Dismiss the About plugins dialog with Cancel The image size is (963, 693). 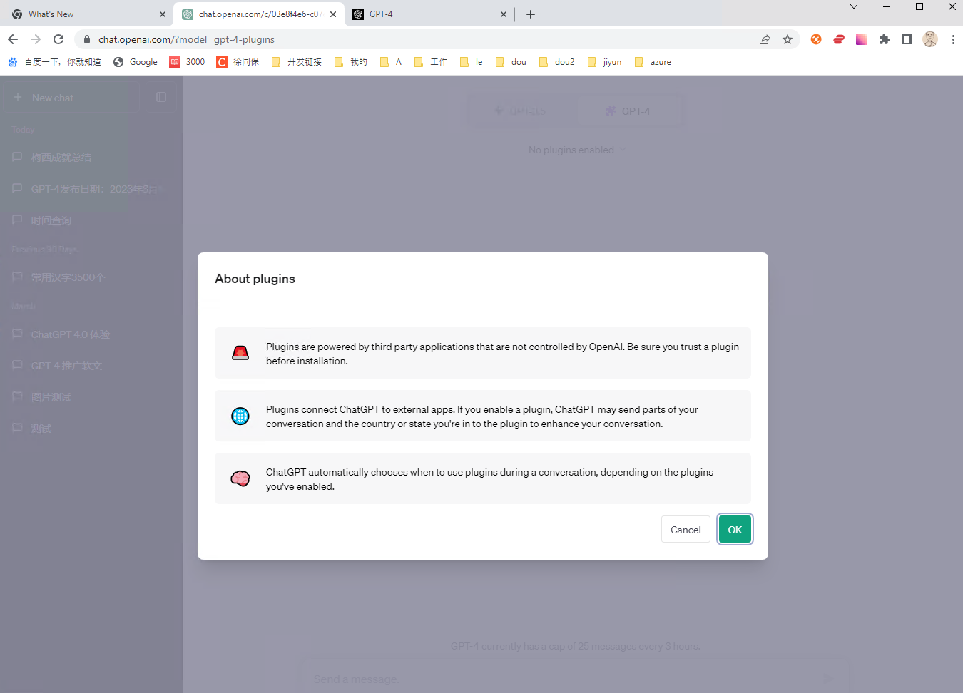click(686, 530)
